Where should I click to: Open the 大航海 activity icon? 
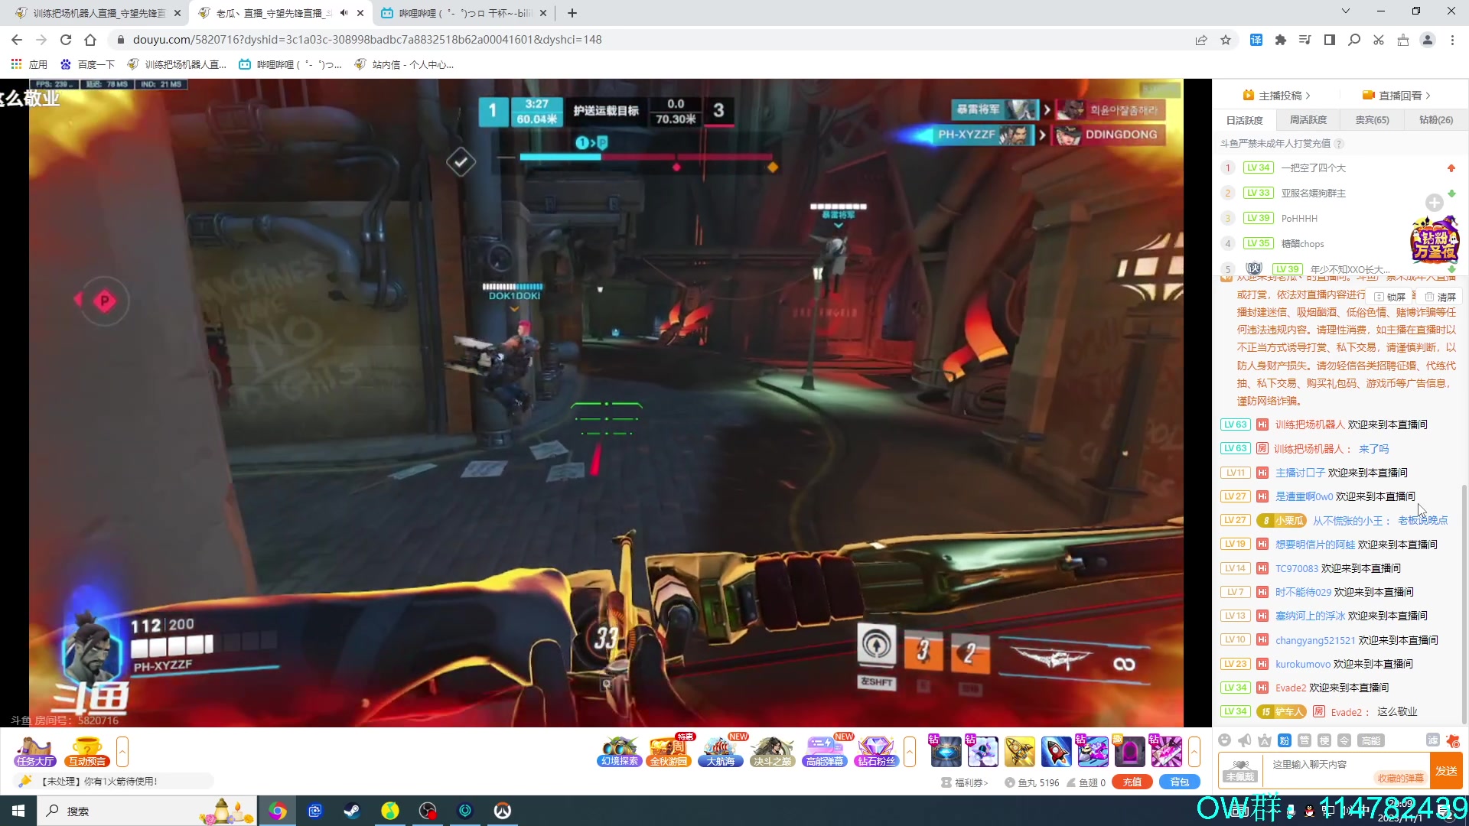(x=721, y=751)
